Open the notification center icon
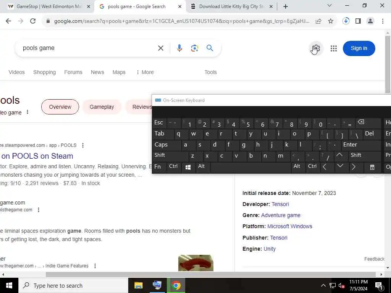This screenshot has height=293, width=391. point(379,286)
